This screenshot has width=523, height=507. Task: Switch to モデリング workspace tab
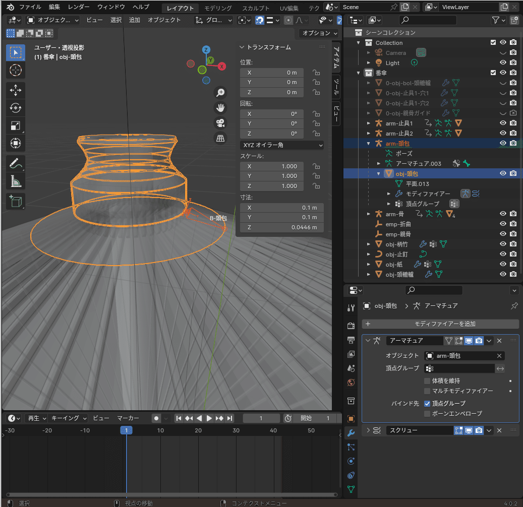(218, 8)
